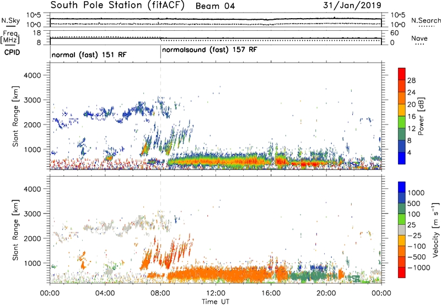
Task: Click "4000" tick on velocity panel axis
Action: click(x=32, y=189)
